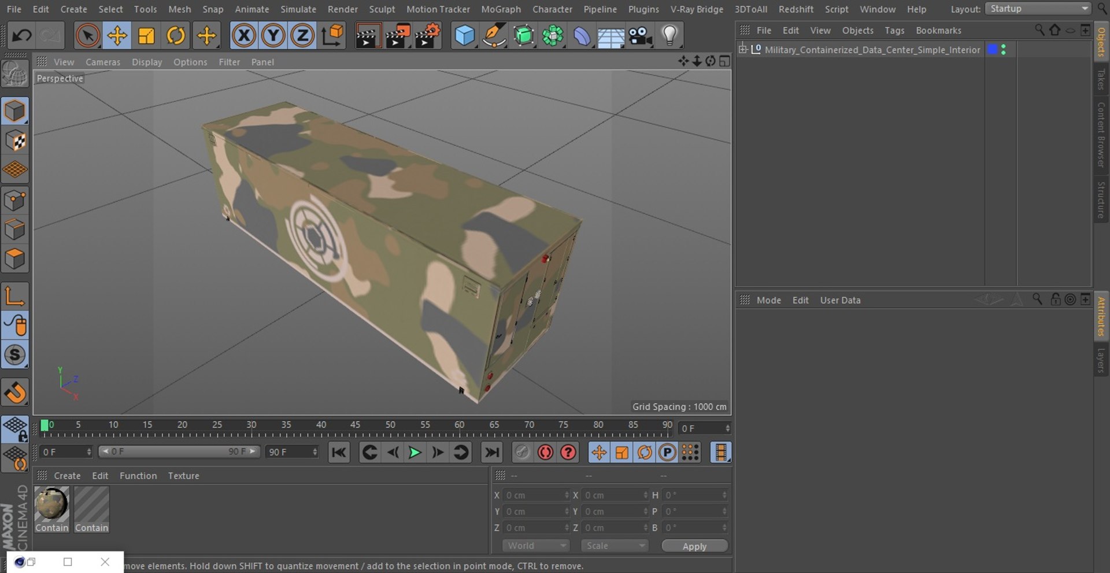Image resolution: width=1110 pixels, height=573 pixels.
Task: Switch to Edges mode
Action: tap(15, 230)
